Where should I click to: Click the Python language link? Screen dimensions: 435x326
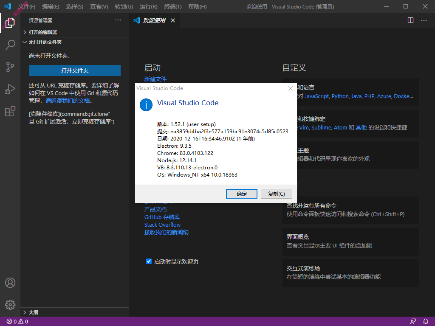coord(340,96)
